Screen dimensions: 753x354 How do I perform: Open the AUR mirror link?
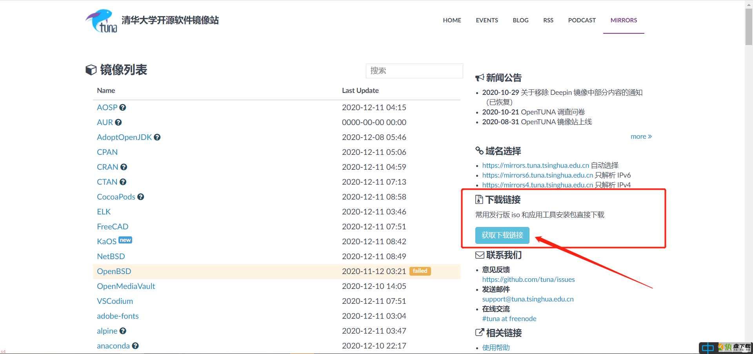105,122
